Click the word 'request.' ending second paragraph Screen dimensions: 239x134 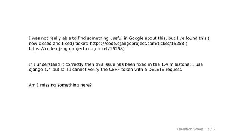(174, 70)
